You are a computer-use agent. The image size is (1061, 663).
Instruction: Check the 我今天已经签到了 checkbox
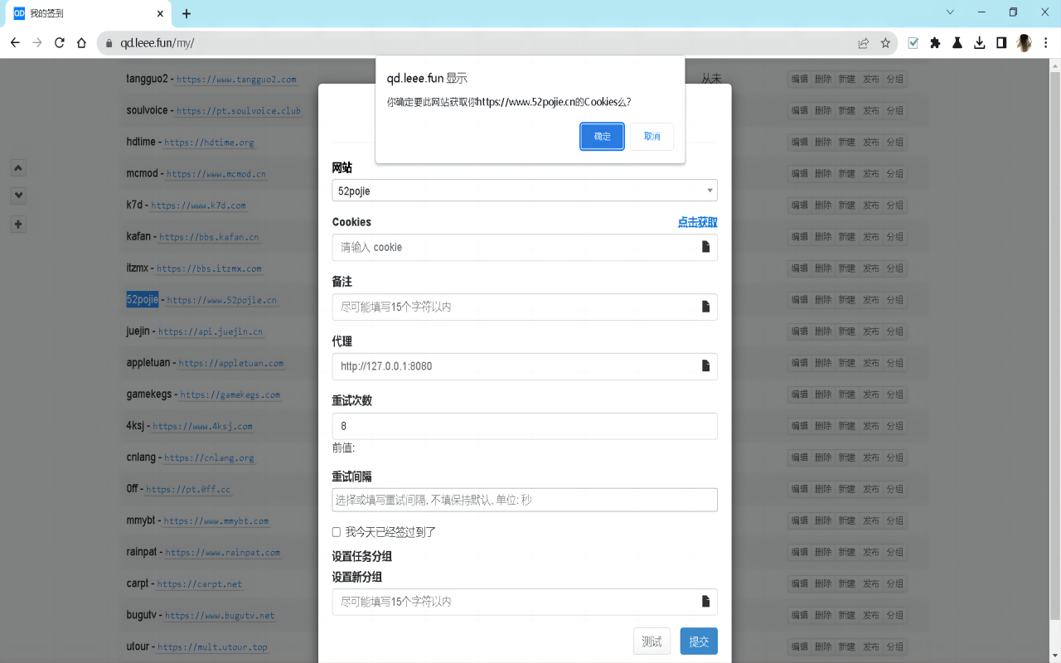[x=337, y=532]
